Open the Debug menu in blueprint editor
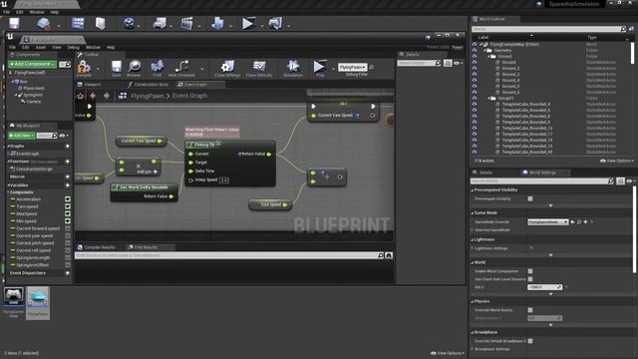The width and height of the screenshot is (638, 359). (73, 48)
